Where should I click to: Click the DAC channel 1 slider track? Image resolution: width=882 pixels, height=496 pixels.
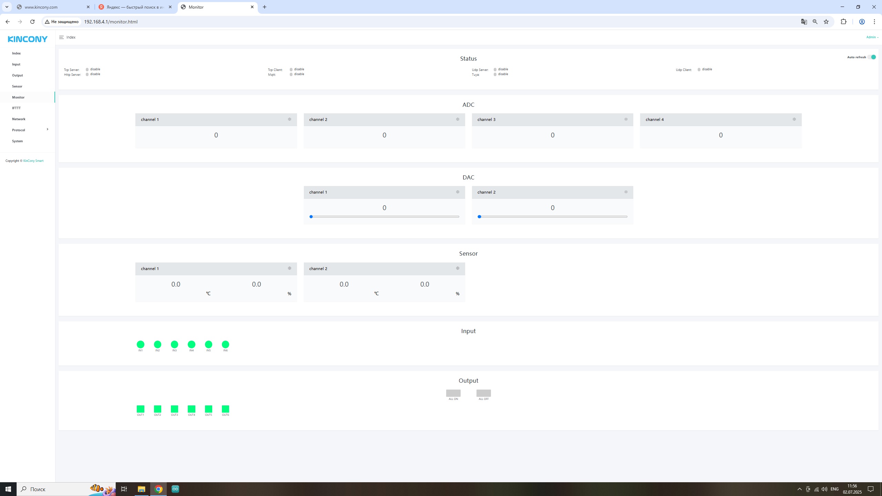[x=384, y=217]
